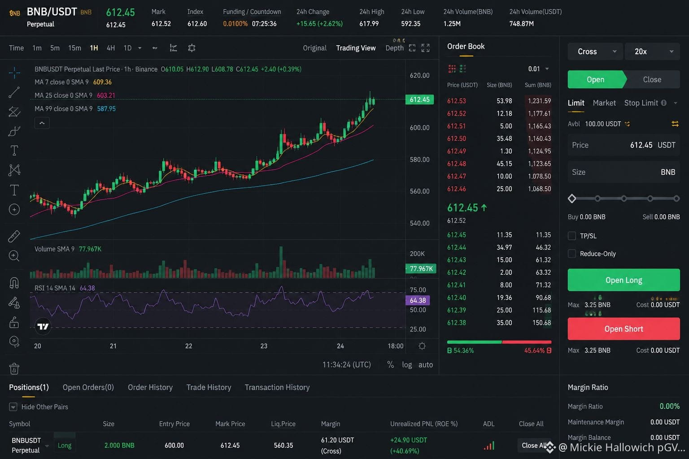Expand order type arrow after Stop Limit
The width and height of the screenshot is (689, 459).
[675, 103]
